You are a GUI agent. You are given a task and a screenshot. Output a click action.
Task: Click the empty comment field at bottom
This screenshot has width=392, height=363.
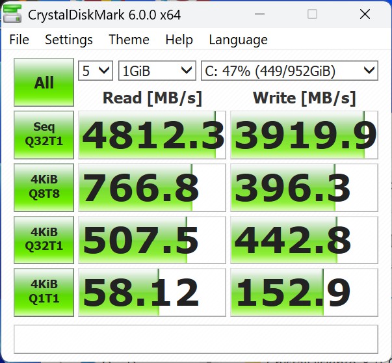click(x=196, y=339)
